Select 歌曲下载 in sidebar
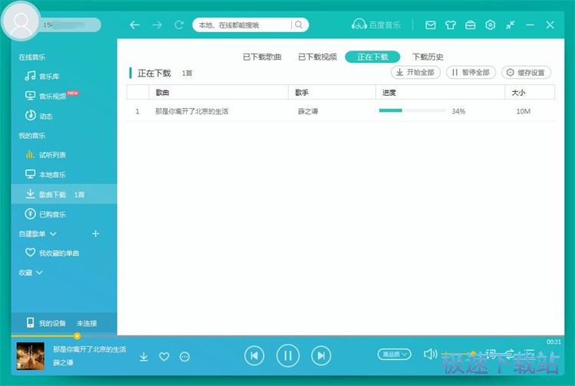The image size is (575, 386). tap(64, 194)
